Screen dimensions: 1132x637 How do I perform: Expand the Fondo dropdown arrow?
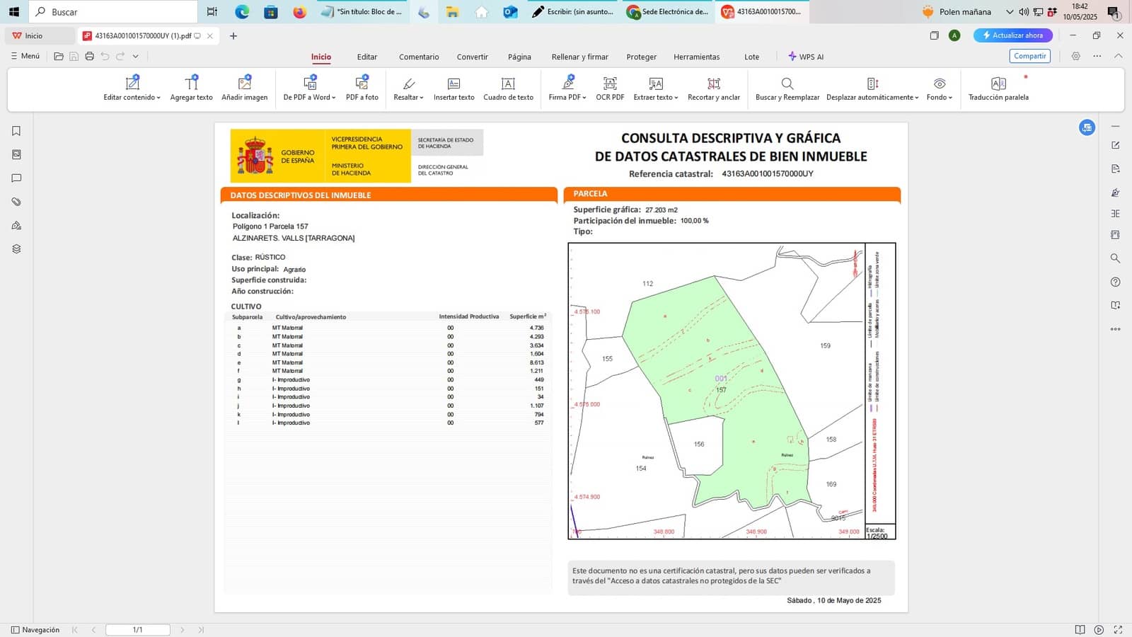950,98
